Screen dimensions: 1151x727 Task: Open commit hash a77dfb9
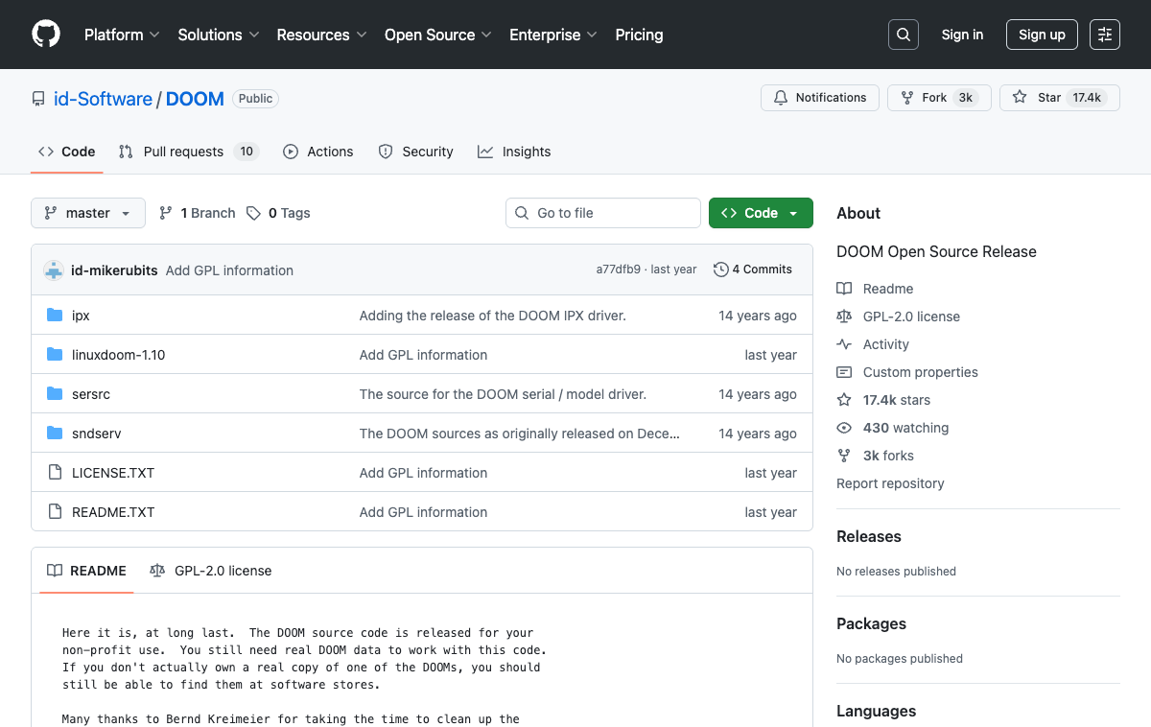pos(619,270)
